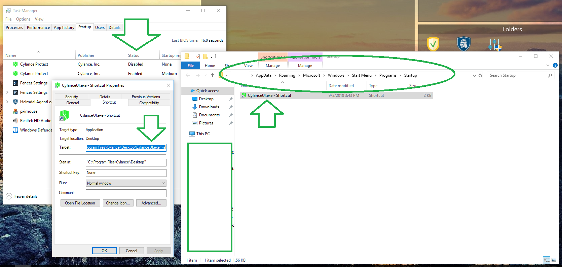Open Advanced... shortcut options
The height and width of the screenshot is (267, 562).
[x=151, y=203]
